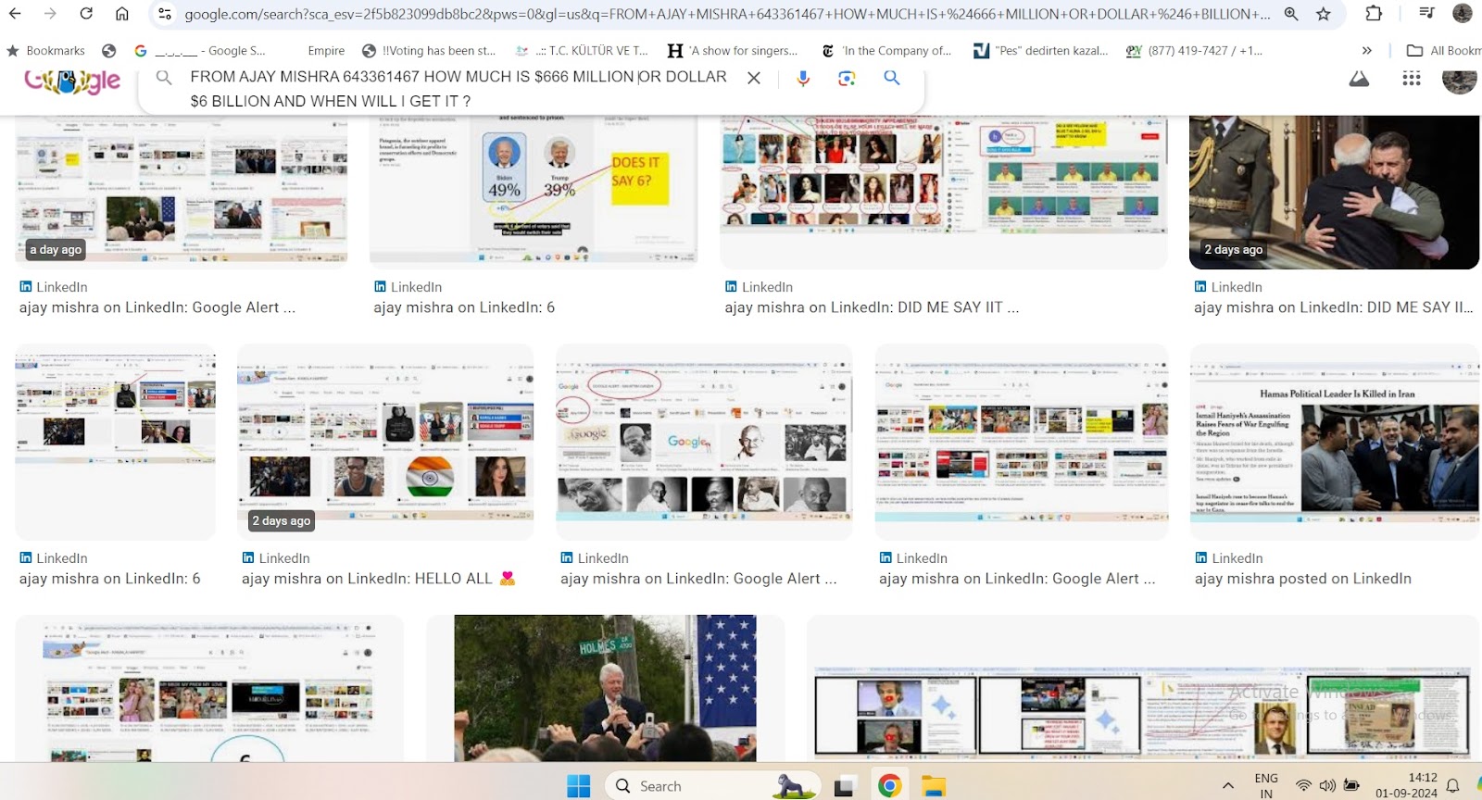Open Windows Start menu
This screenshot has width=1482, height=800.
click(x=579, y=786)
